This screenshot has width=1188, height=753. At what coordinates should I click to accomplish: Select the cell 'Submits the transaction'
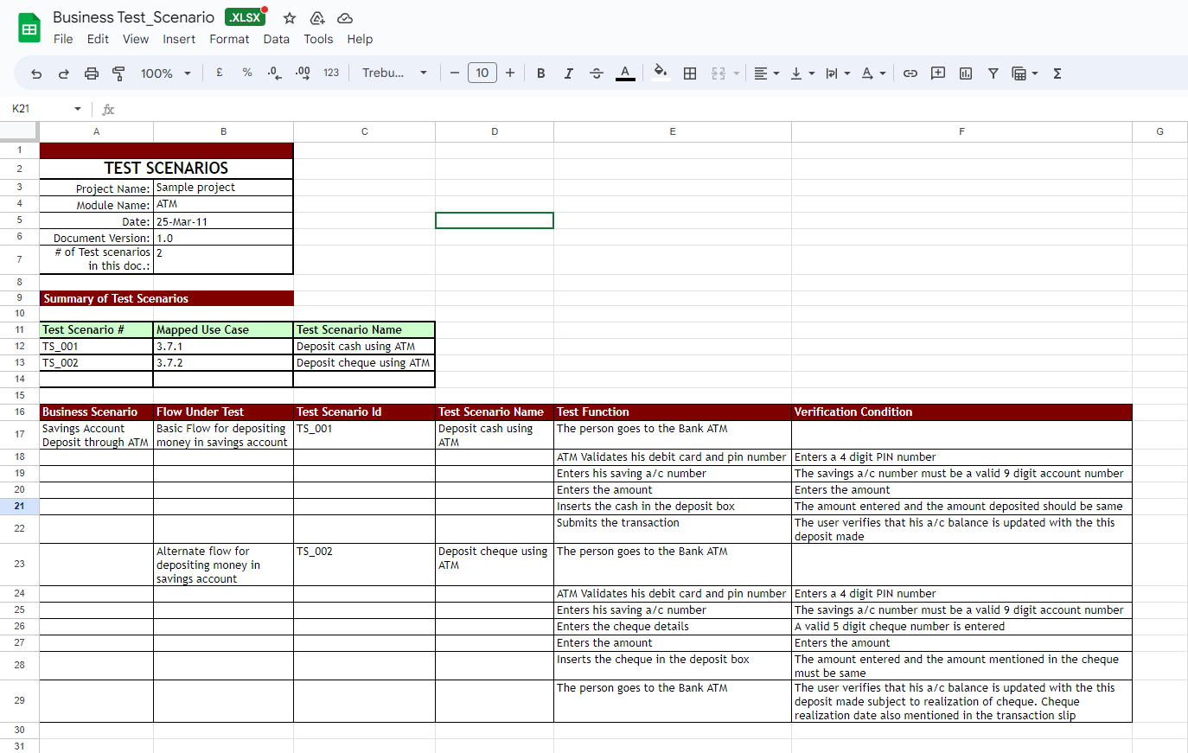tap(673, 529)
